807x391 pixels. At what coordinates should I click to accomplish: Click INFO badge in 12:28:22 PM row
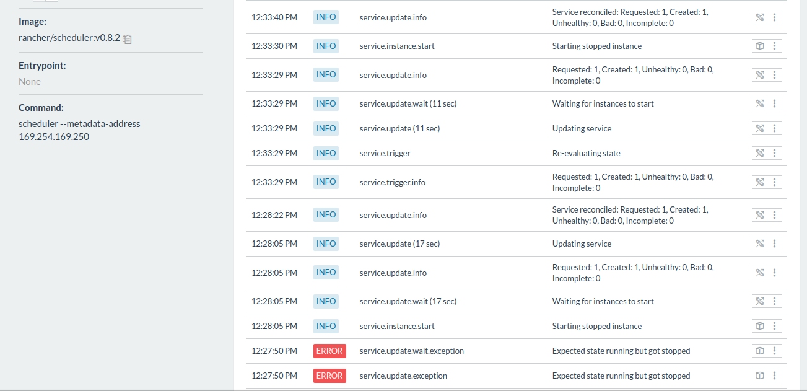tap(326, 214)
